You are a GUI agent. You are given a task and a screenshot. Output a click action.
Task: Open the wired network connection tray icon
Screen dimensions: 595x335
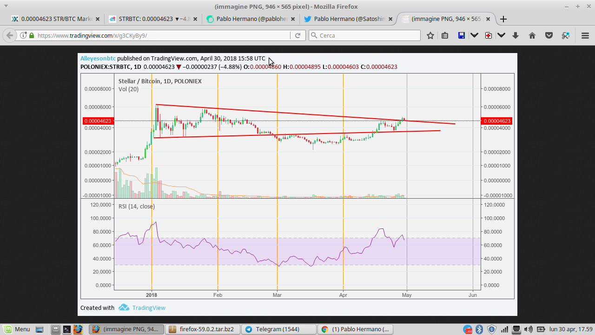point(516,329)
